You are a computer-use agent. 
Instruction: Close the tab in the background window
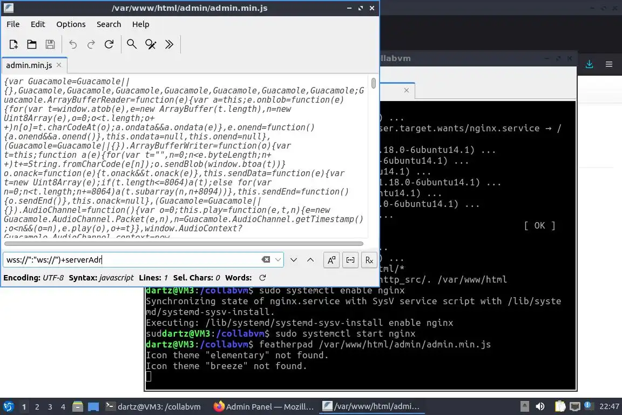[x=406, y=90]
